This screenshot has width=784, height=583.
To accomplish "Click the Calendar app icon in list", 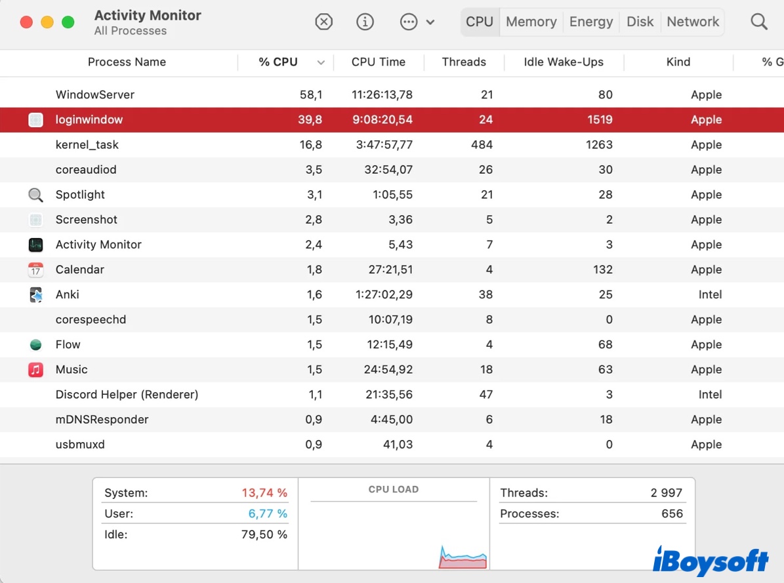I will pos(35,270).
